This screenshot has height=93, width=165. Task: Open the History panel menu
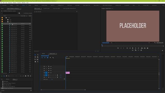click(x=17, y=79)
